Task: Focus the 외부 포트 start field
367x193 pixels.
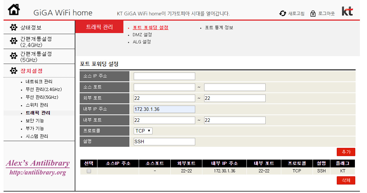Action: point(164,98)
